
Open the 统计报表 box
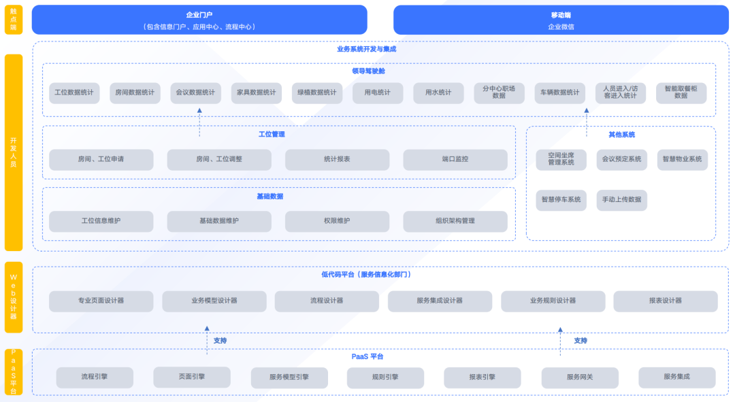[337, 159]
